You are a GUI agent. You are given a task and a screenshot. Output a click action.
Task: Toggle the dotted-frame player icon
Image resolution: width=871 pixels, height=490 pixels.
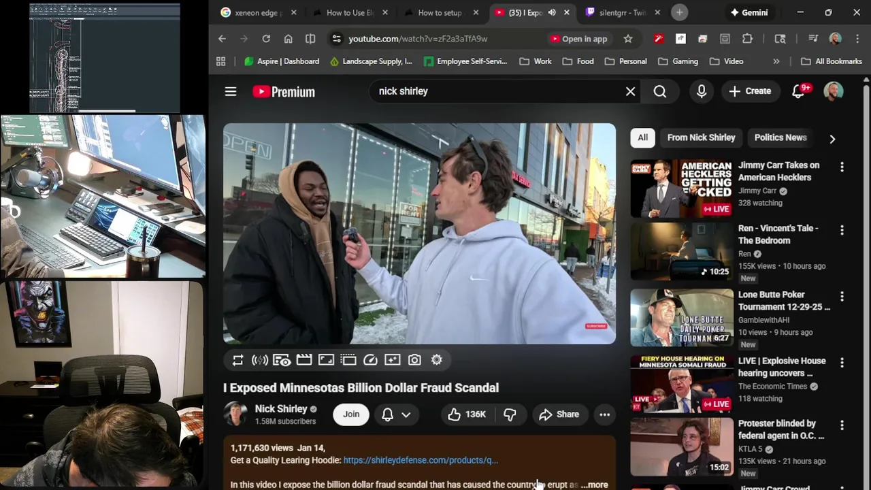348,360
